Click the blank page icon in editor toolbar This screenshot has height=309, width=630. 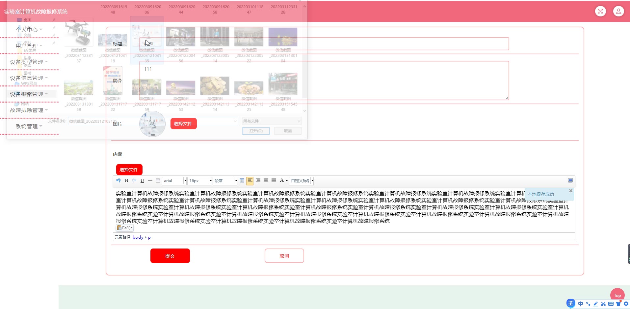[158, 180]
